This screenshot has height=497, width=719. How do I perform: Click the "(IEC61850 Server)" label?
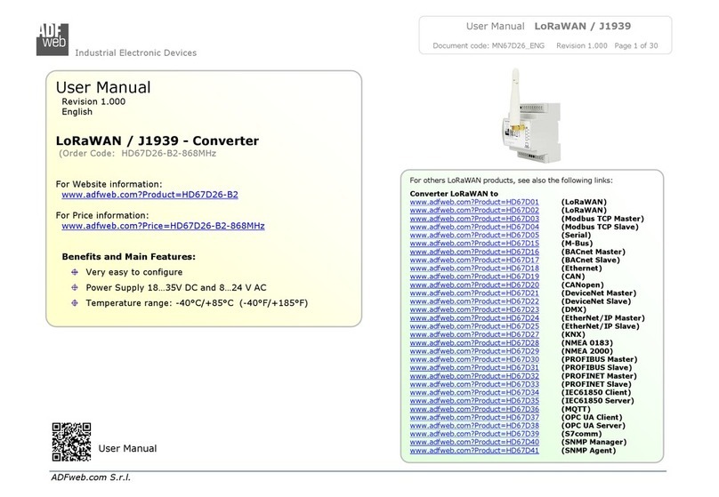597,400
